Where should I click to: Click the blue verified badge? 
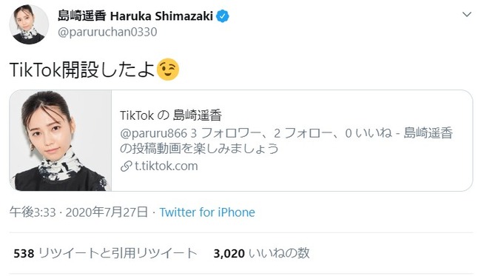pyautogui.click(x=223, y=16)
